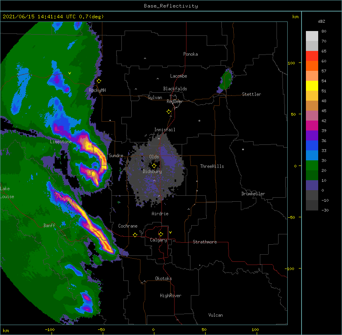Image resolution: width=342 pixels, height=335 pixels.
Task: Pick the bright green 20-30 dBZ legend swatch
Action: (x=312, y=166)
